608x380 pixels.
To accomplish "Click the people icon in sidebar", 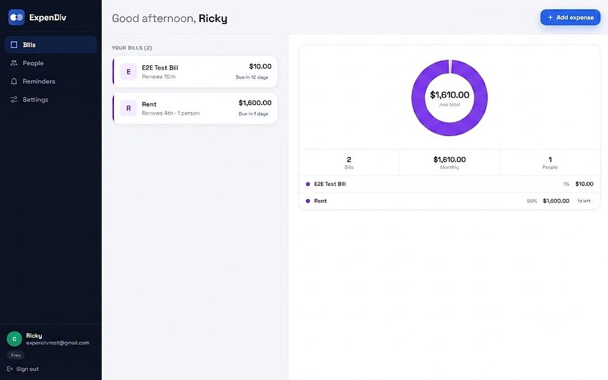I will (14, 63).
